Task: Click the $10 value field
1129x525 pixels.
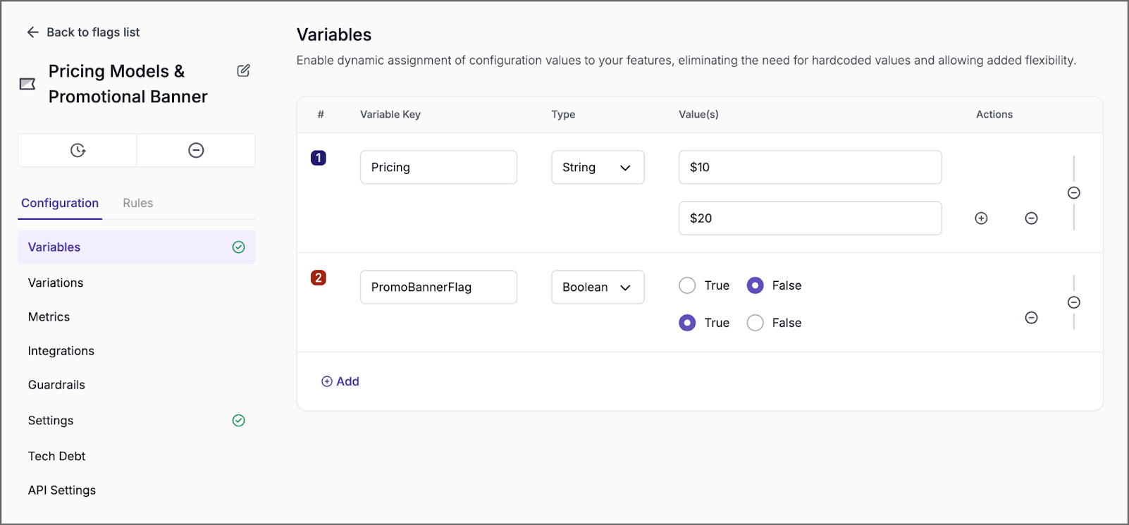Action: [810, 167]
